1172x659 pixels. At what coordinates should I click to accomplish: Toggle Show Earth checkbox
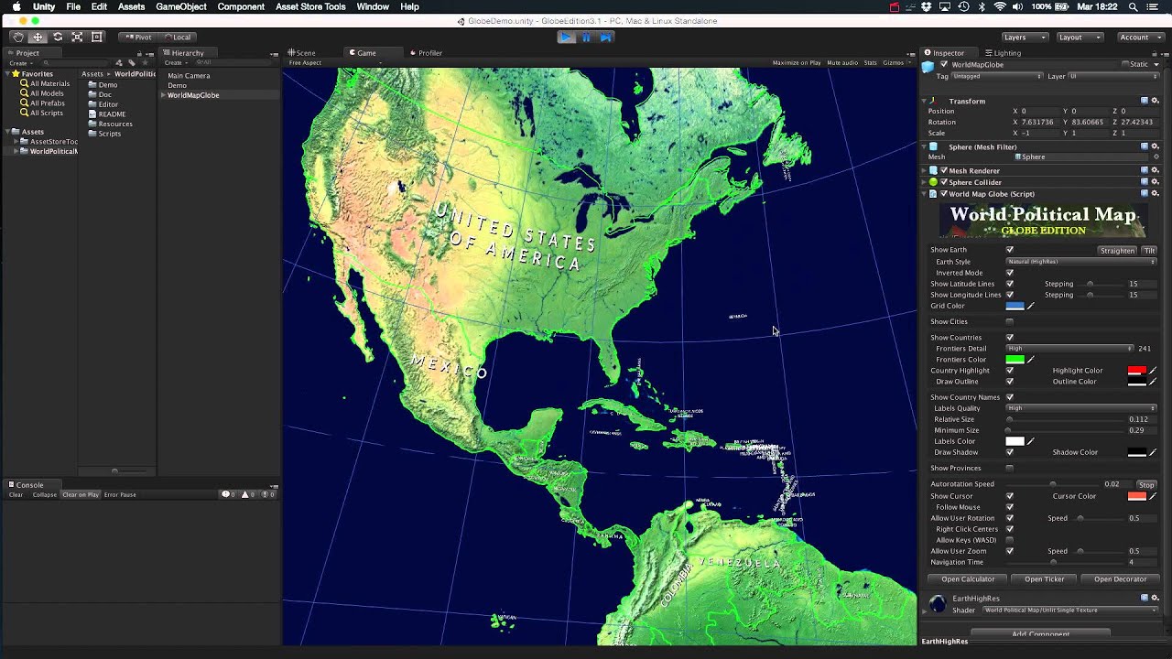[x=1010, y=250]
